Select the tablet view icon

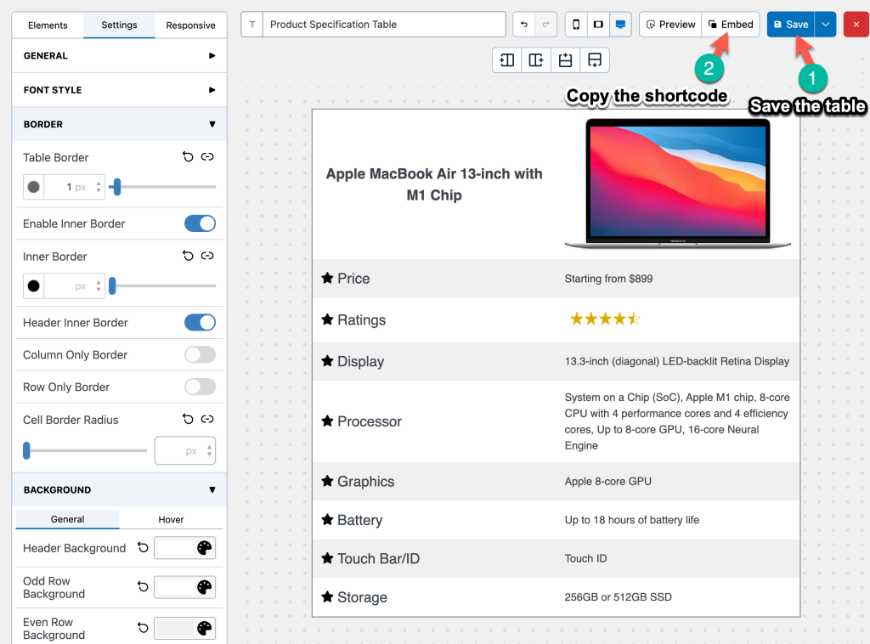click(x=598, y=25)
